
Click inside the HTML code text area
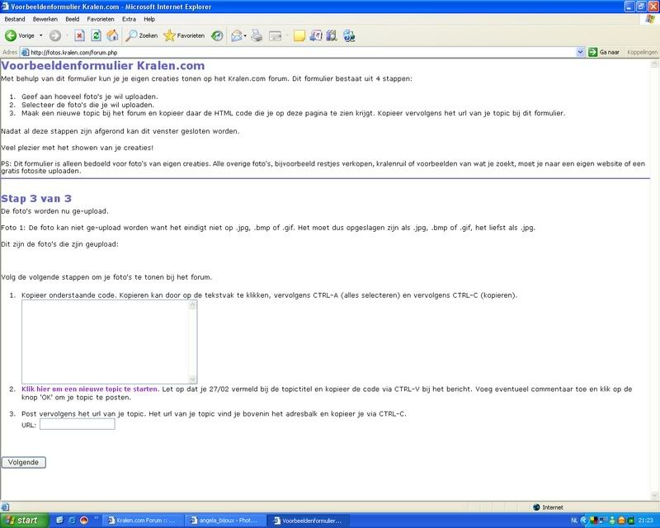[x=106, y=342]
